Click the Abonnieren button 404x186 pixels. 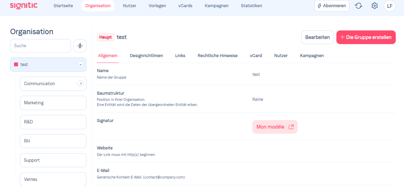tap(332, 6)
